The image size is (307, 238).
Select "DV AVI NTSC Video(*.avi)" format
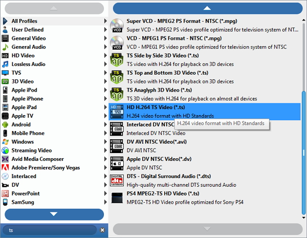pos(157,142)
